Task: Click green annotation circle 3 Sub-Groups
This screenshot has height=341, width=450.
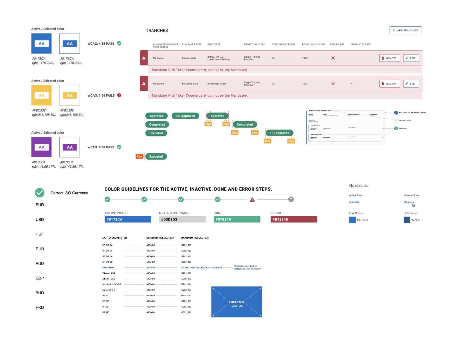Action: (x=396, y=128)
